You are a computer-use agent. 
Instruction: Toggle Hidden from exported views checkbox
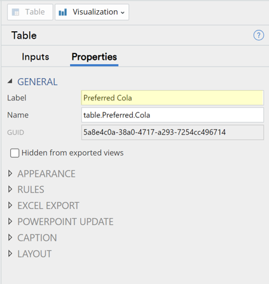pyautogui.click(x=15, y=153)
